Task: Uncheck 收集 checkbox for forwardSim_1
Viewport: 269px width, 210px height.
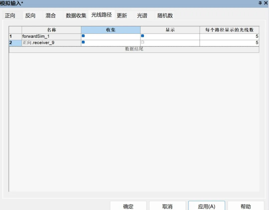Action: (x=83, y=36)
